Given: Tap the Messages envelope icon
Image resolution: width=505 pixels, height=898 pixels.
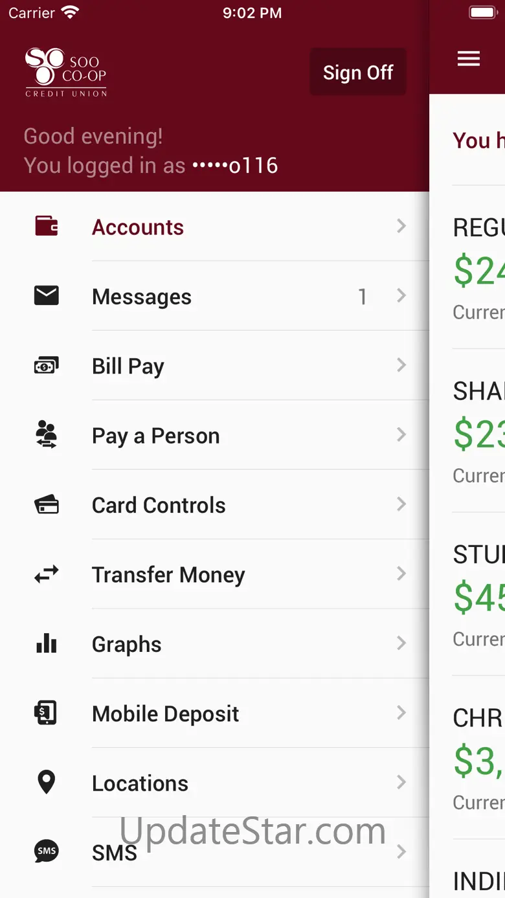Looking at the screenshot, I should 47,296.
